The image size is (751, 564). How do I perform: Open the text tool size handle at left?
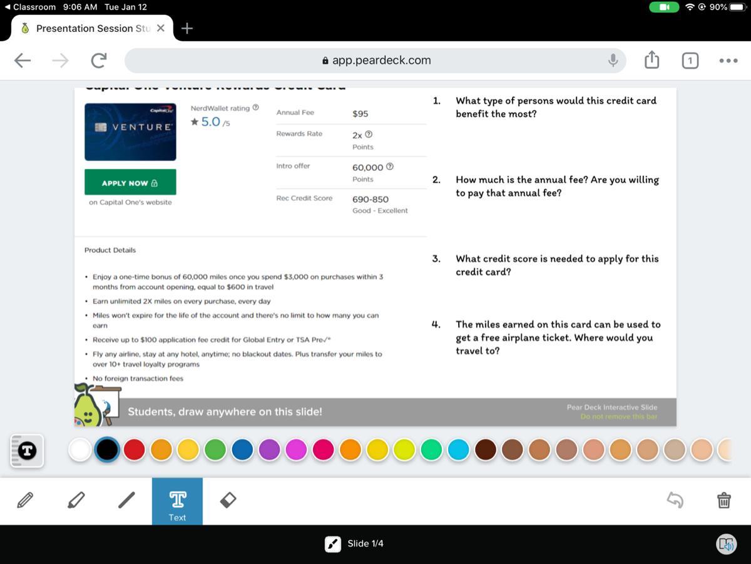point(27,450)
